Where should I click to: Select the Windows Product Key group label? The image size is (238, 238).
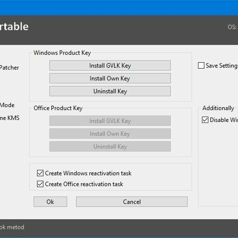click(62, 53)
